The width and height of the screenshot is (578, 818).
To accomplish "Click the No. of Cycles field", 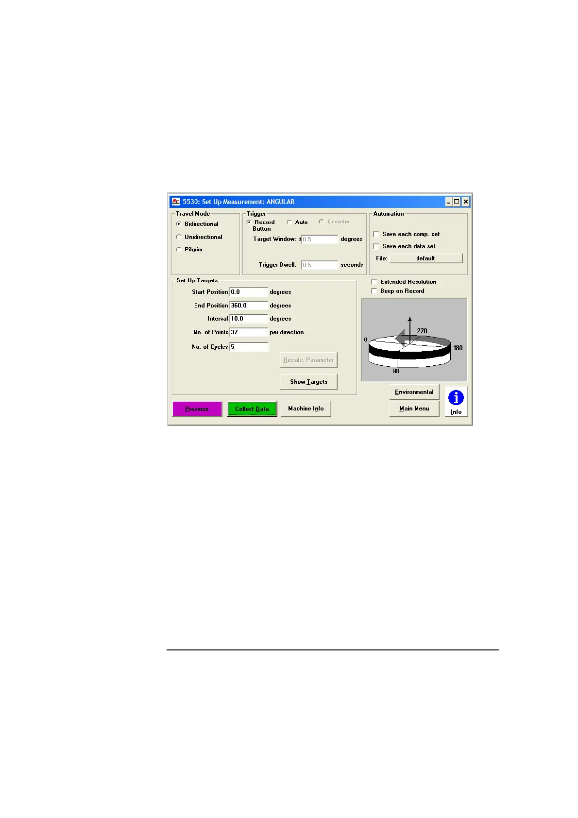I will click(x=249, y=347).
